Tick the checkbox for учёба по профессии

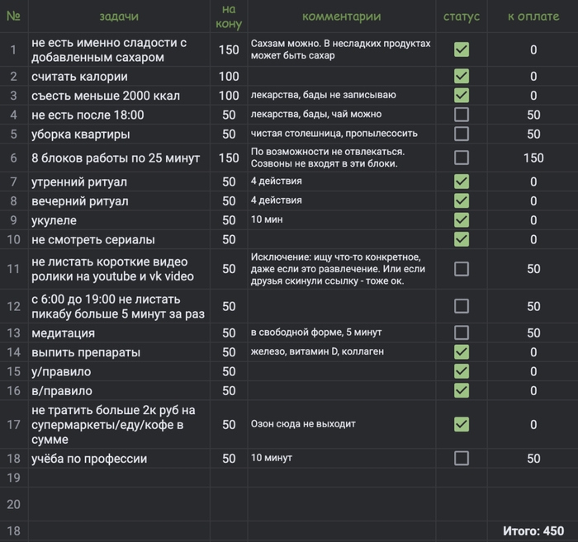pyautogui.click(x=461, y=459)
